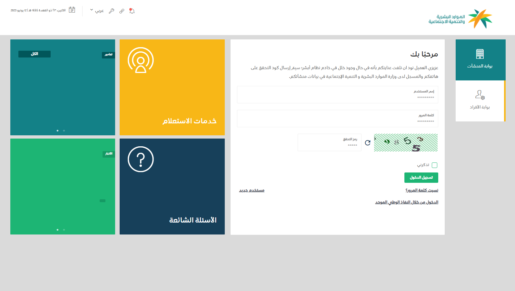The height and width of the screenshot is (291, 515).
Task: Click the broadcast icon on yellow tile
Action: click(141, 60)
